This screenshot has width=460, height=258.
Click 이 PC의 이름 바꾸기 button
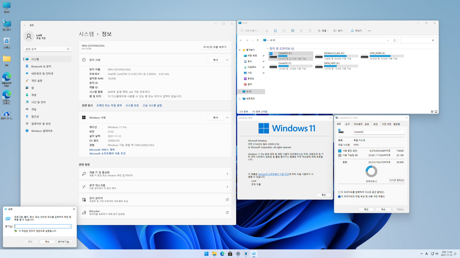(x=215, y=47)
